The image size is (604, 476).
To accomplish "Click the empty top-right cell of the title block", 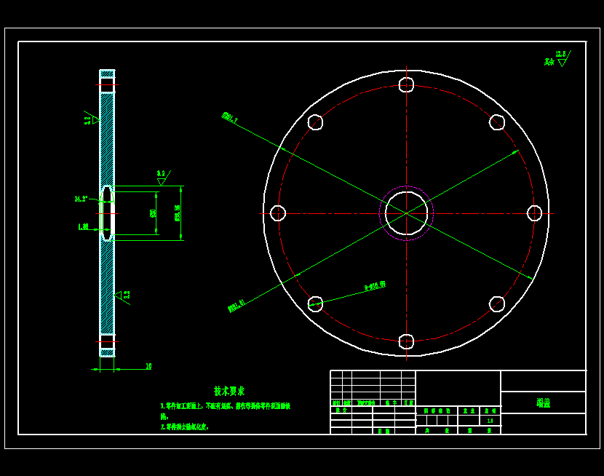I will click(544, 381).
